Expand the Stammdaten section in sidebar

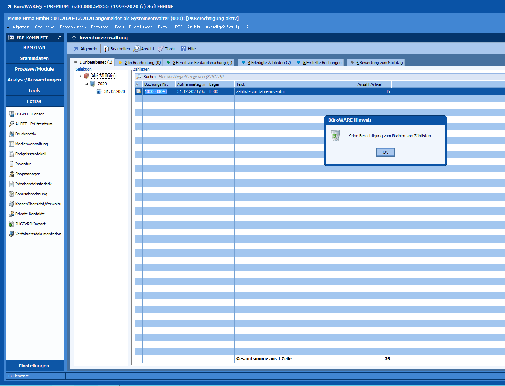pos(34,58)
